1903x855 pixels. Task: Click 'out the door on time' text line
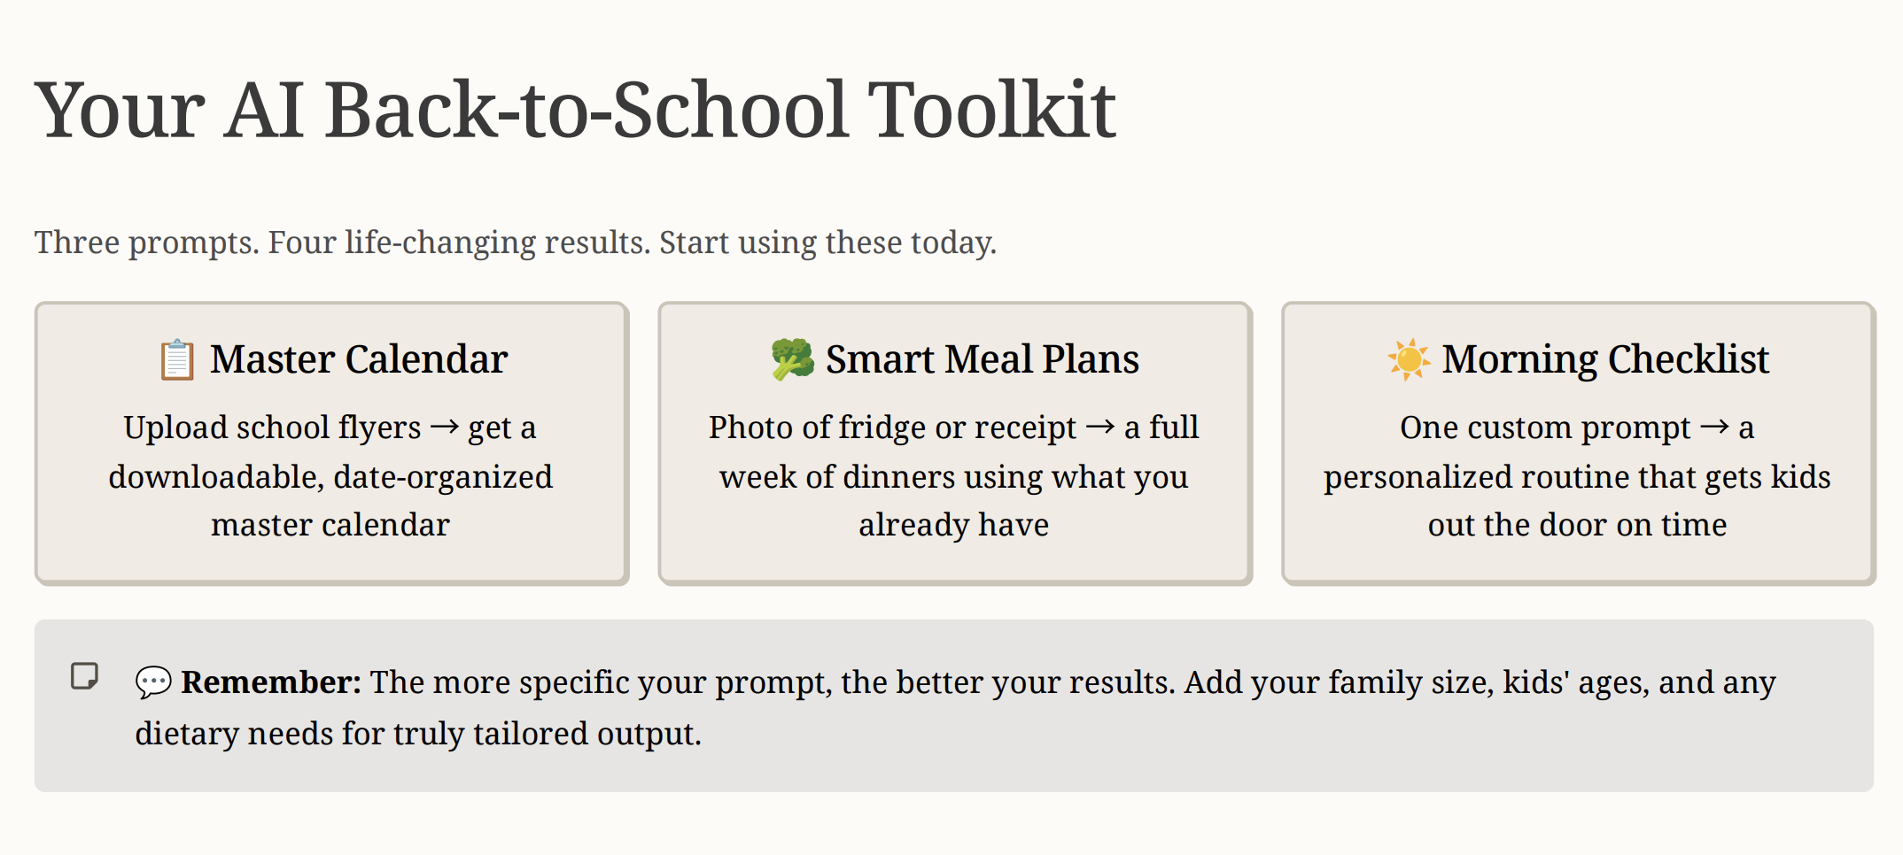[1577, 525]
